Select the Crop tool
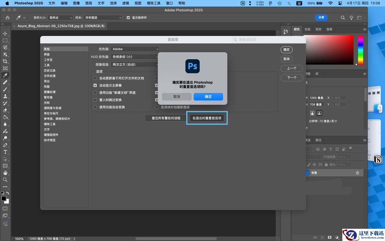 pyautogui.click(x=5, y=61)
